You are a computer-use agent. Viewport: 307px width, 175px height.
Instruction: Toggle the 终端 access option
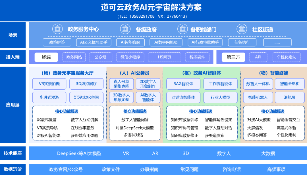(x=46, y=57)
